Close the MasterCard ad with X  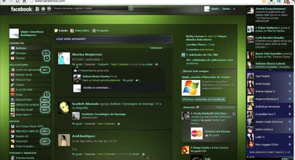[x=234, y=114]
